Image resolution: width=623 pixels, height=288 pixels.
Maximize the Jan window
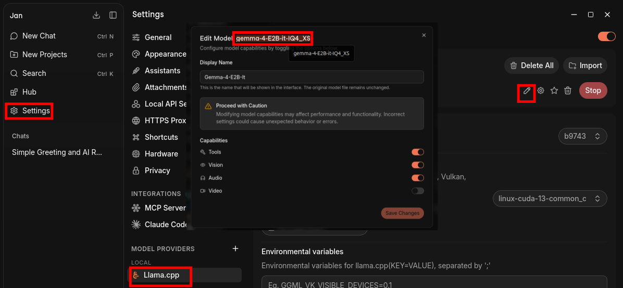tap(591, 15)
